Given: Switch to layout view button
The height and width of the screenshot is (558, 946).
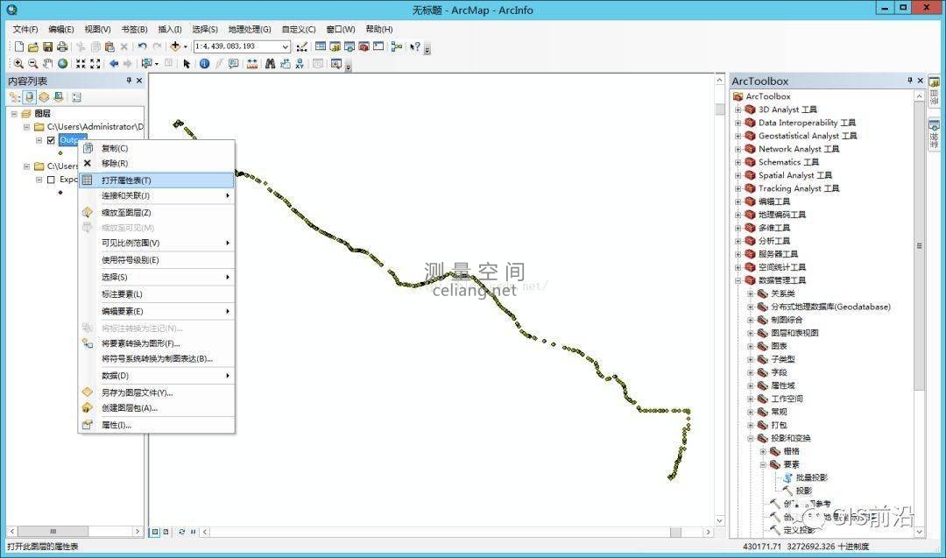Looking at the screenshot, I should (166, 532).
